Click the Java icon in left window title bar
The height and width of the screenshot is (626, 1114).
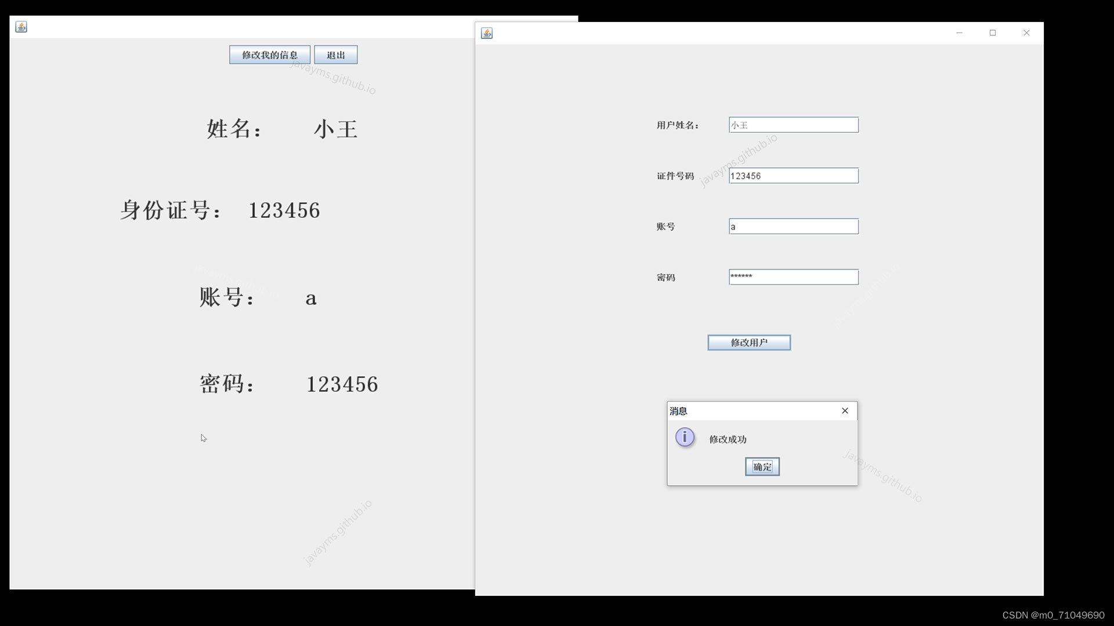[21, 27]
